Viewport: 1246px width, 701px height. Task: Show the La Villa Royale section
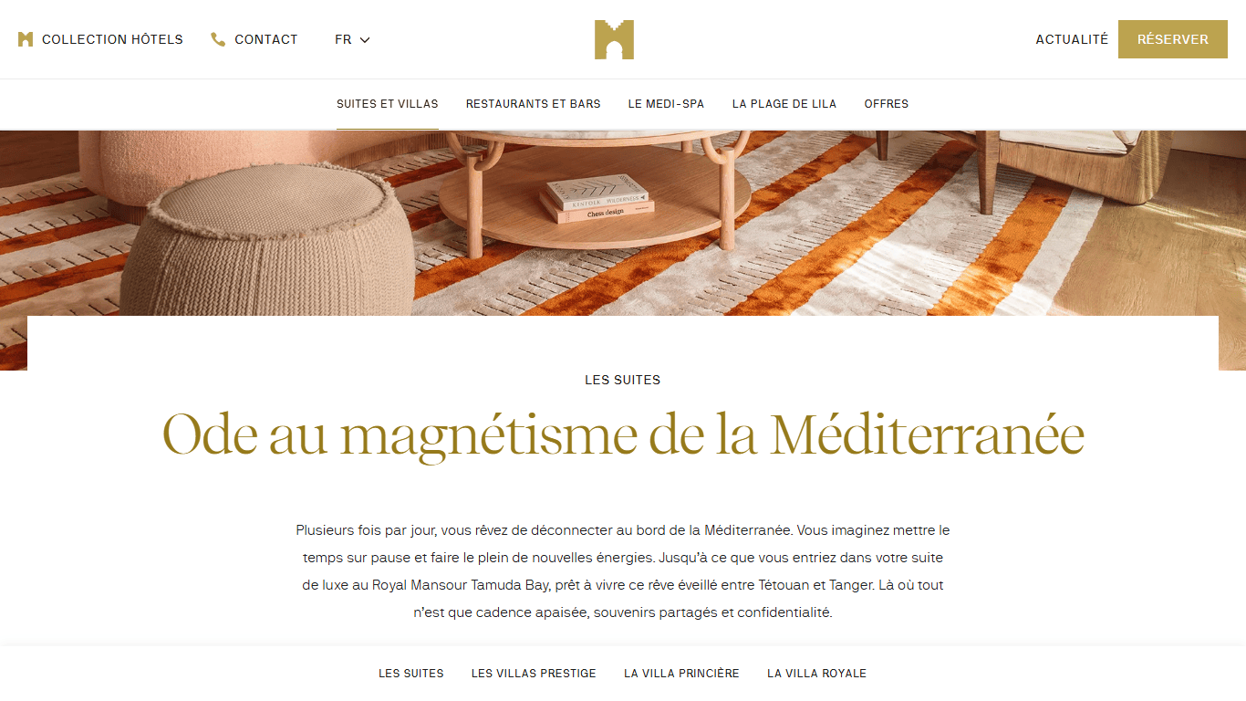click(x=817, y=674)
